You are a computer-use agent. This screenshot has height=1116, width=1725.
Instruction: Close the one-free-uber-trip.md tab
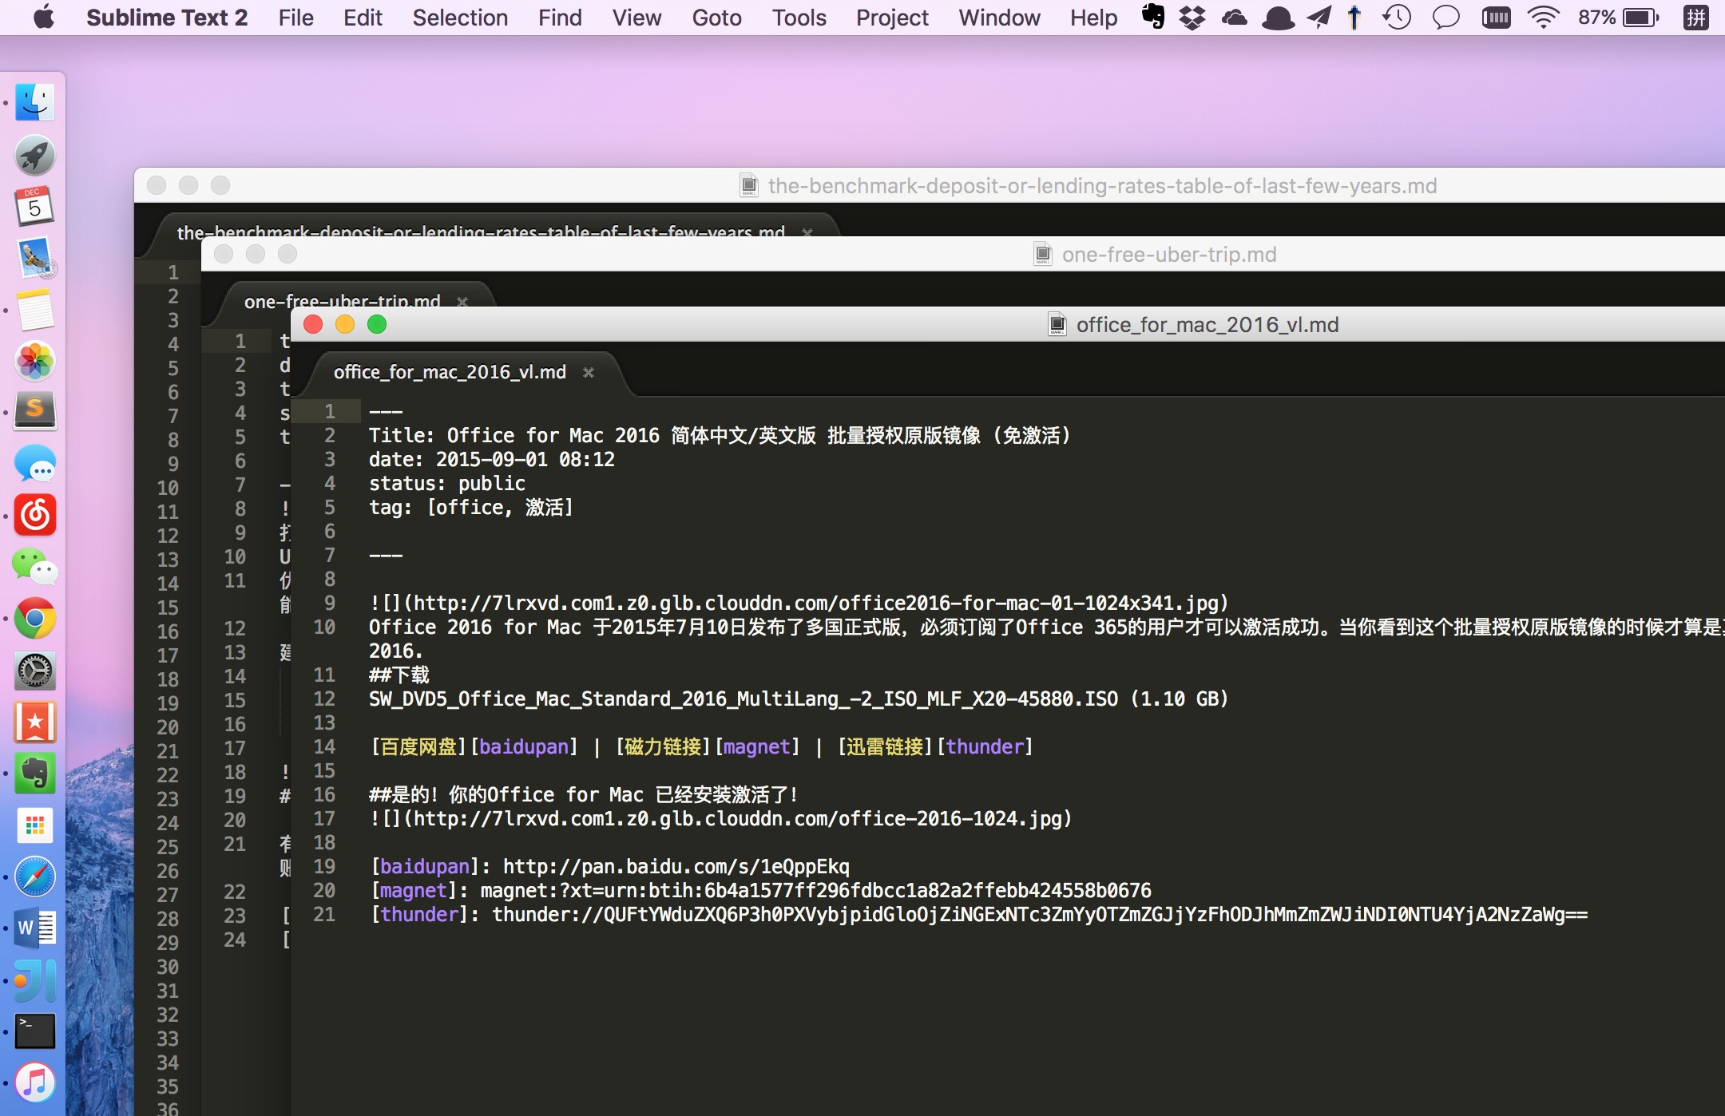coord(462,302)
